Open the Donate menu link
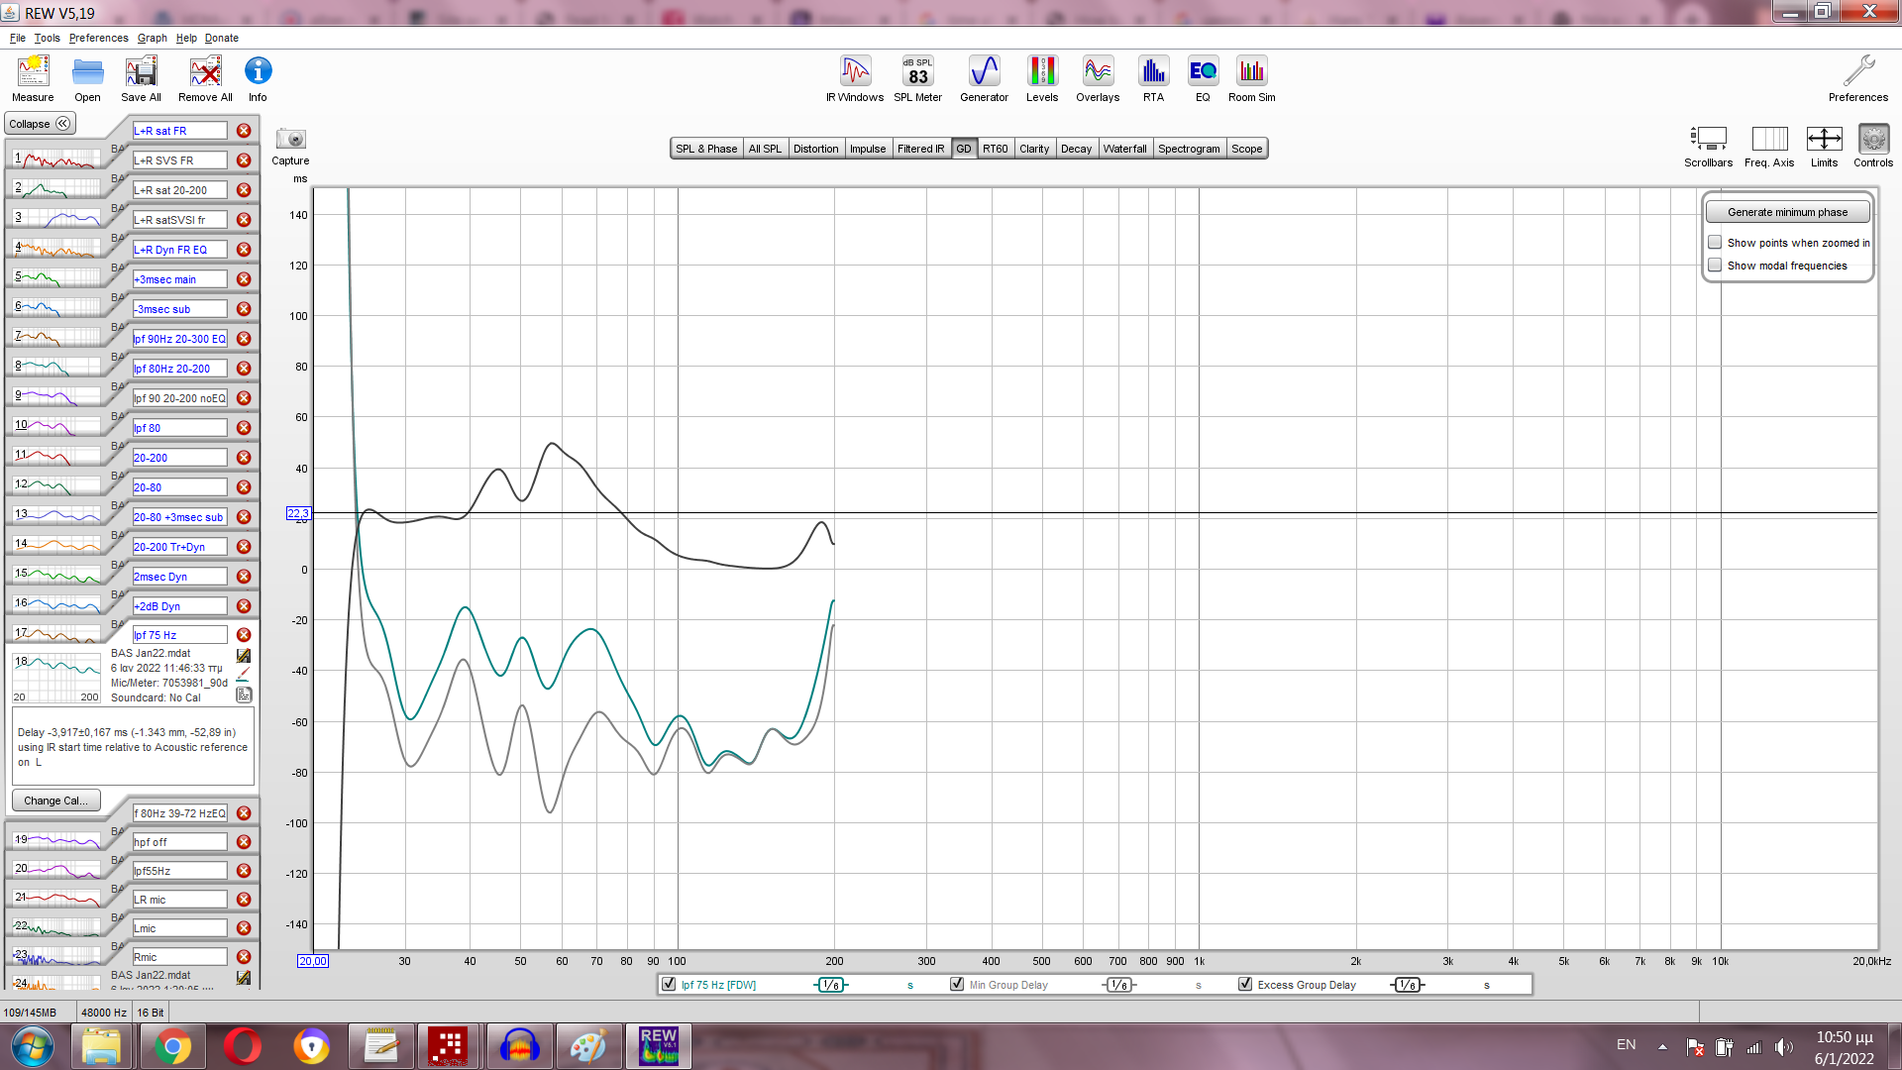This screenshot has width=1902, height=1070. [222, 38]
